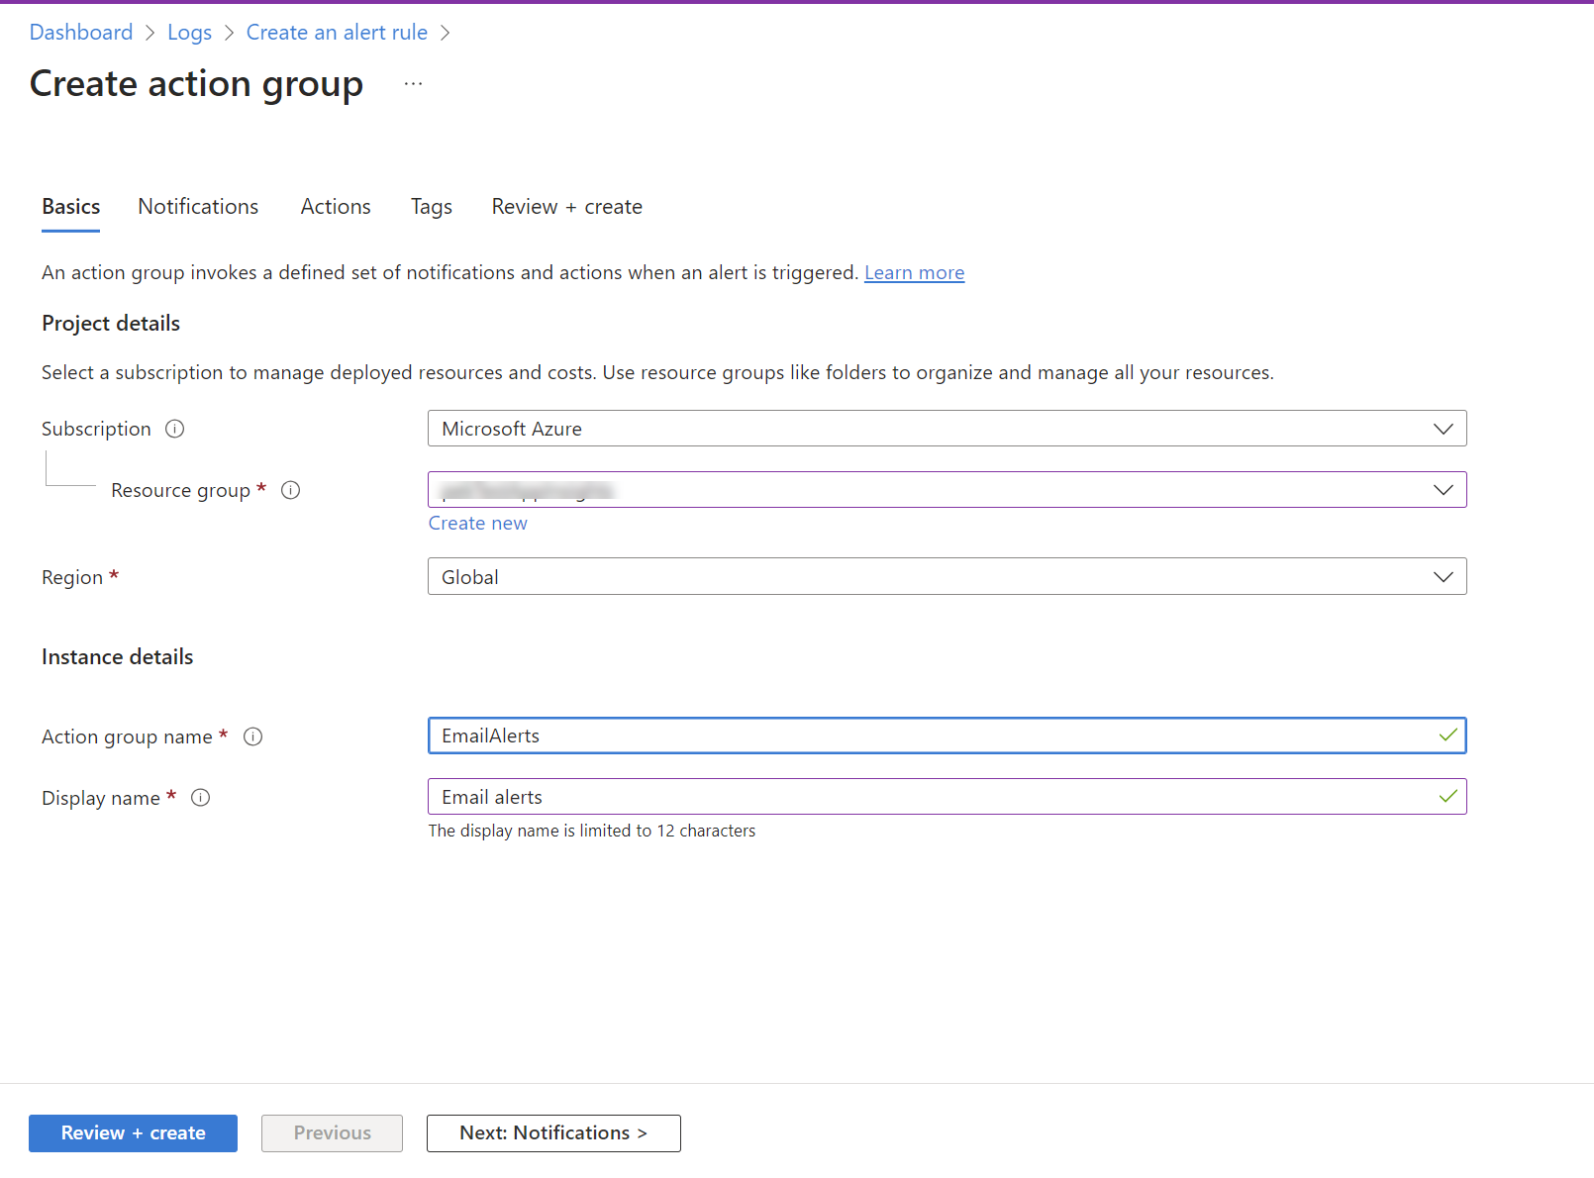Expand the Resource group dropdown
This screenshot has width=1594, height=1178.
click(946, 490)
